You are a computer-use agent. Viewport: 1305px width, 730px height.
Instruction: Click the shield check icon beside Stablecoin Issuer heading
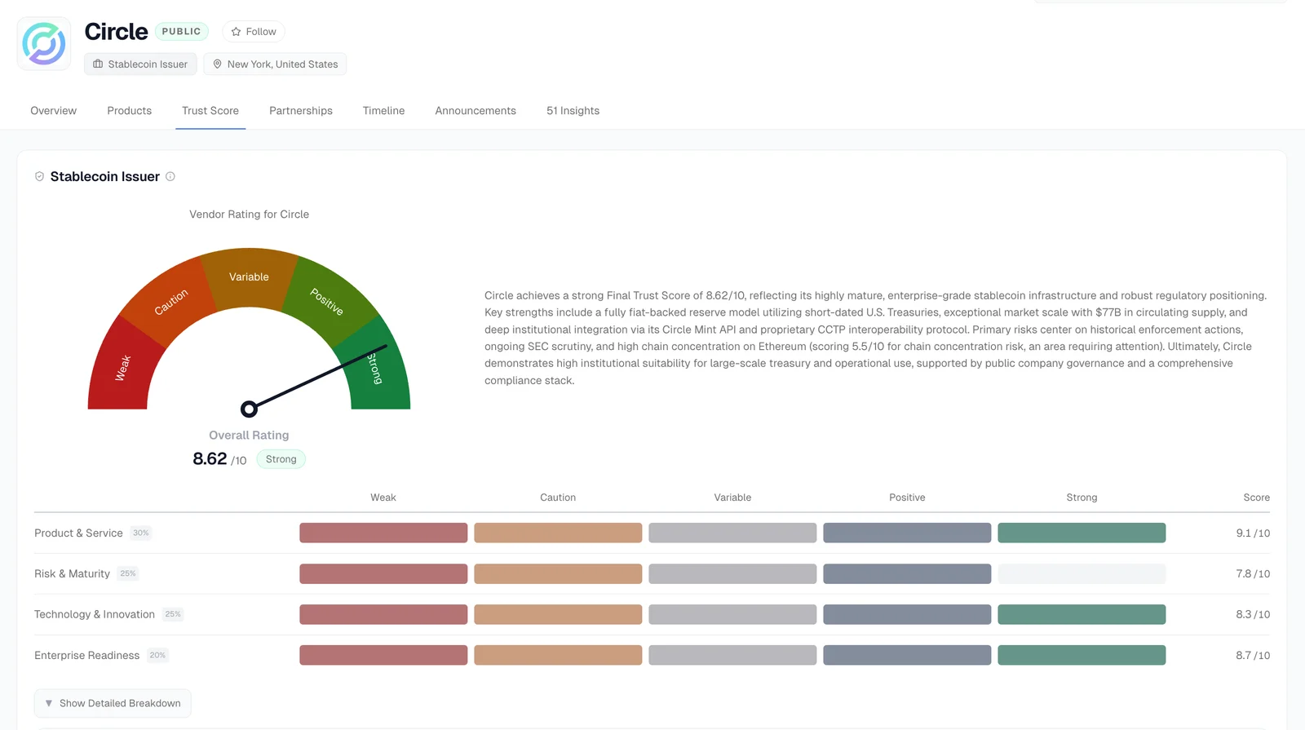click(39, 176)
